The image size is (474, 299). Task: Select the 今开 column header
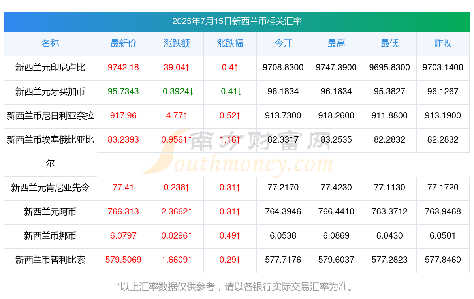click(x=283, y=43)
